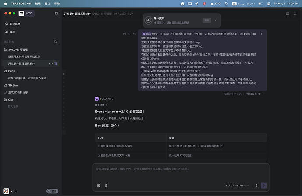Select the 设置面板深色模式文字不清 table cell
Image resolution: width=302 pixels, height=196 pixels.
(x=130, y=155)
